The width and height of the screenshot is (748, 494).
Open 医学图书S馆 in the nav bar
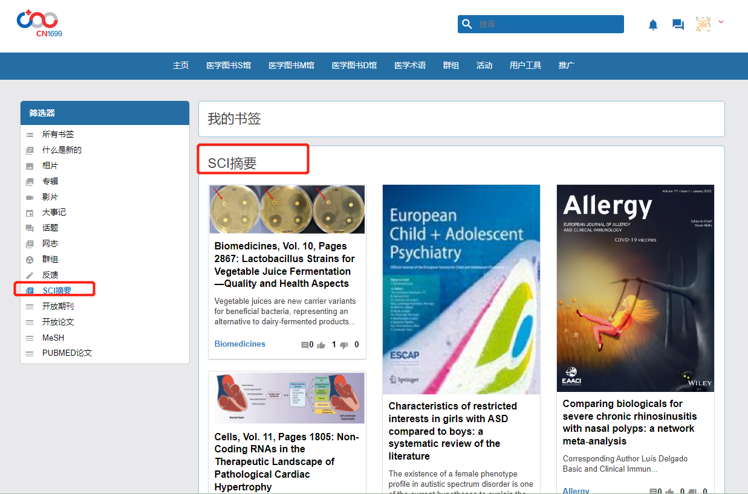coord(229,65)
